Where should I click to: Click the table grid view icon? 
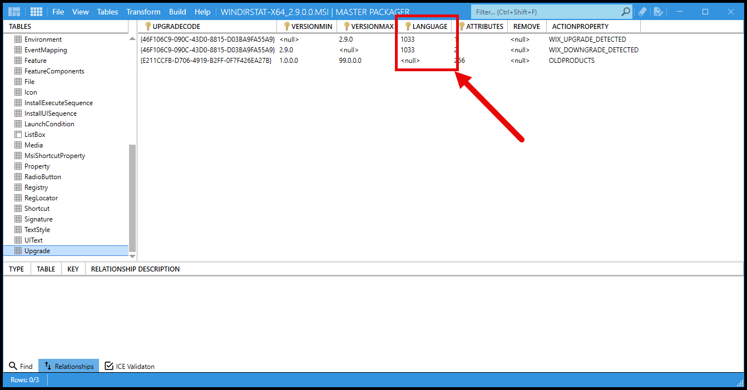(36, 12)
